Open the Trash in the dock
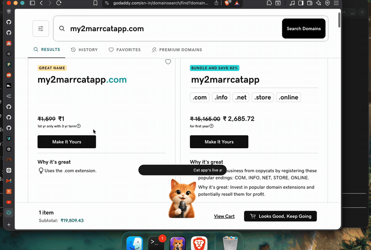The image size is (371, 250). coord(230,243)
